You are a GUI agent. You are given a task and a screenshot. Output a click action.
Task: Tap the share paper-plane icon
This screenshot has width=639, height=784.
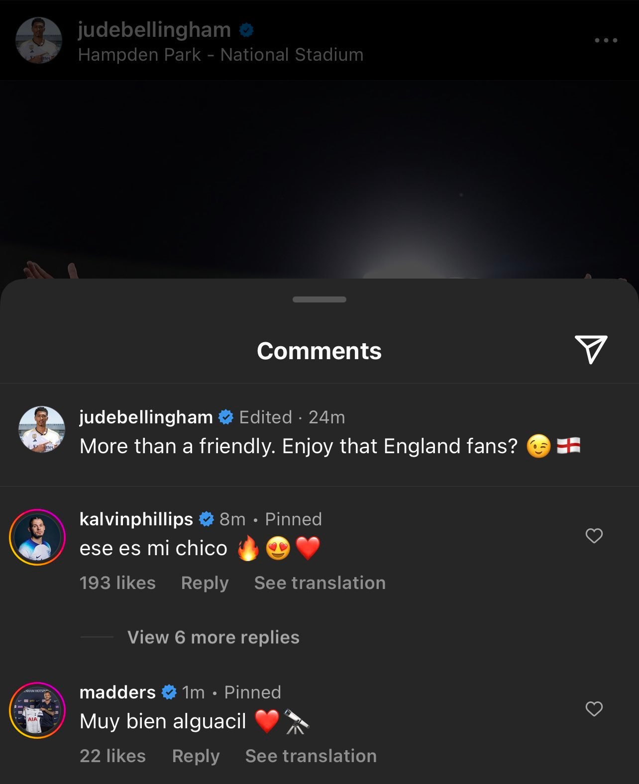(591, 350)
